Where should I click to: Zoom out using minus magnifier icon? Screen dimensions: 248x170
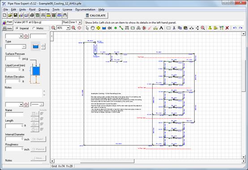tap(53, 28)
